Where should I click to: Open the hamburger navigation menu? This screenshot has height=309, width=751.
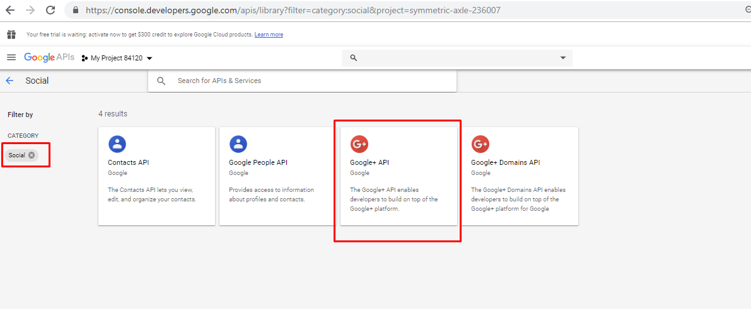tap(11, 57)
